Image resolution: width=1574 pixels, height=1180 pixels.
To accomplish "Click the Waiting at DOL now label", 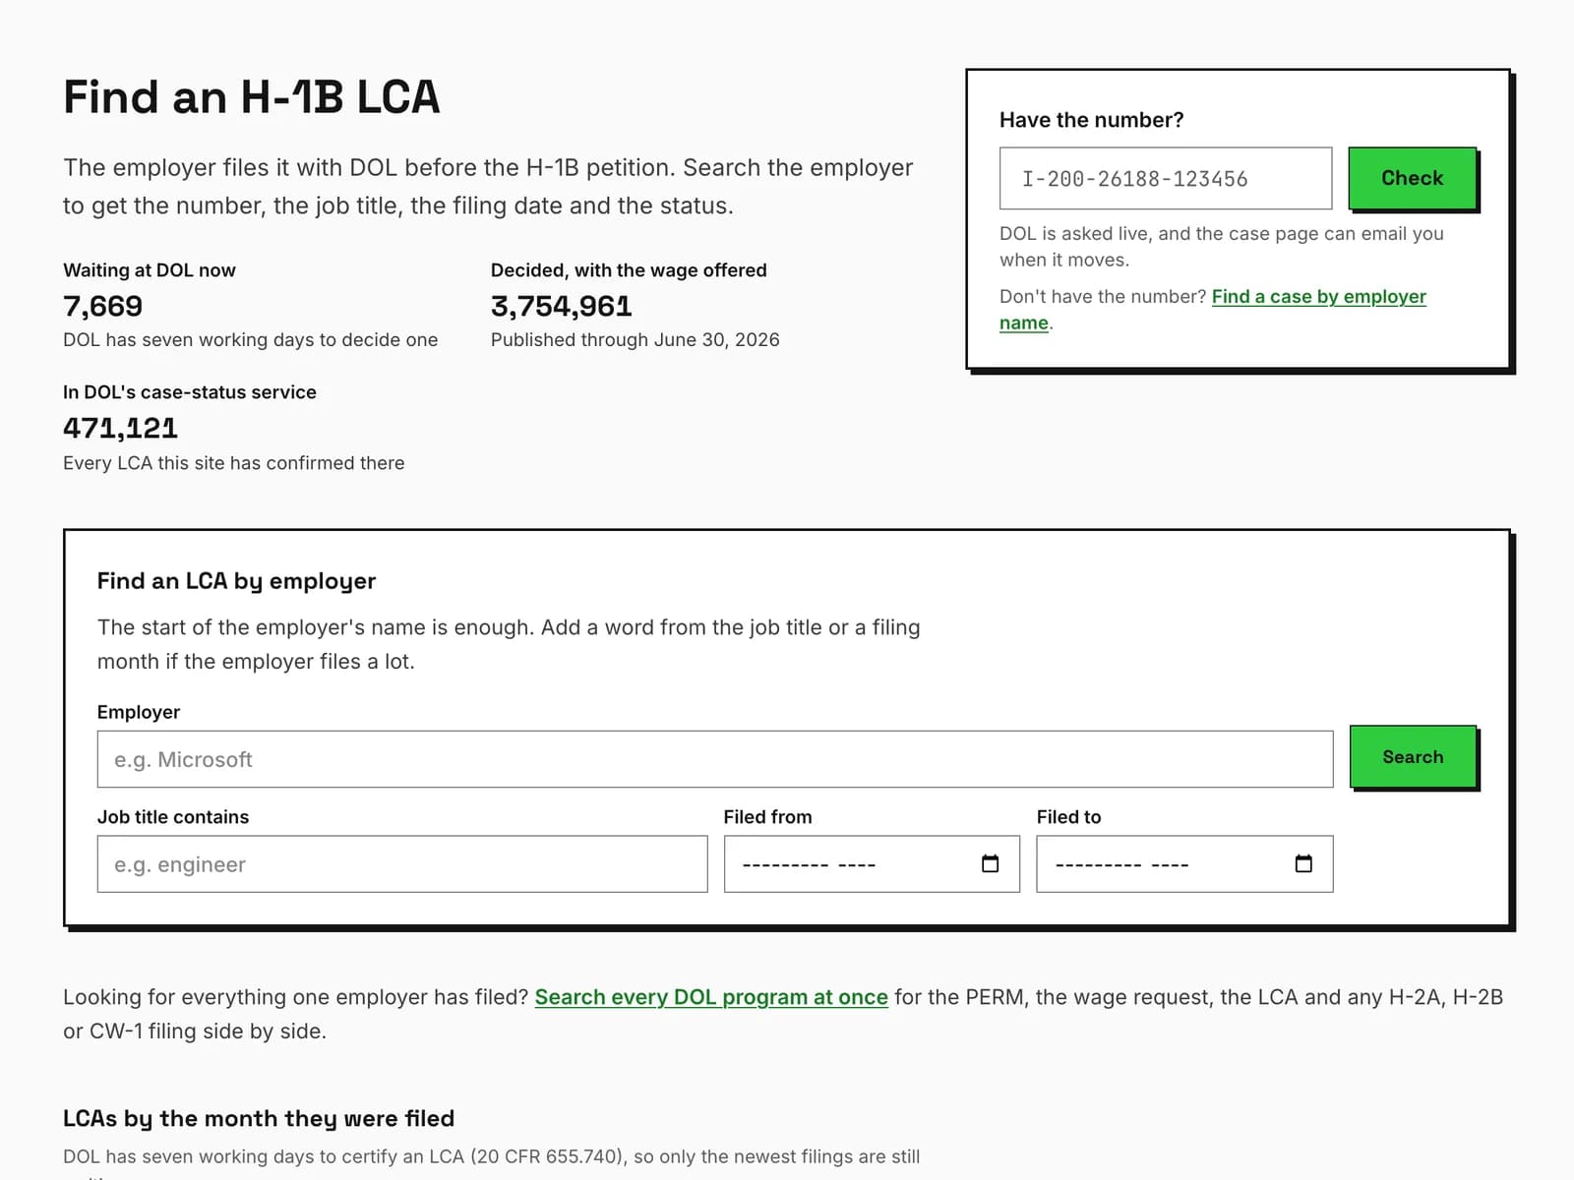I will (x=150, y=270).
